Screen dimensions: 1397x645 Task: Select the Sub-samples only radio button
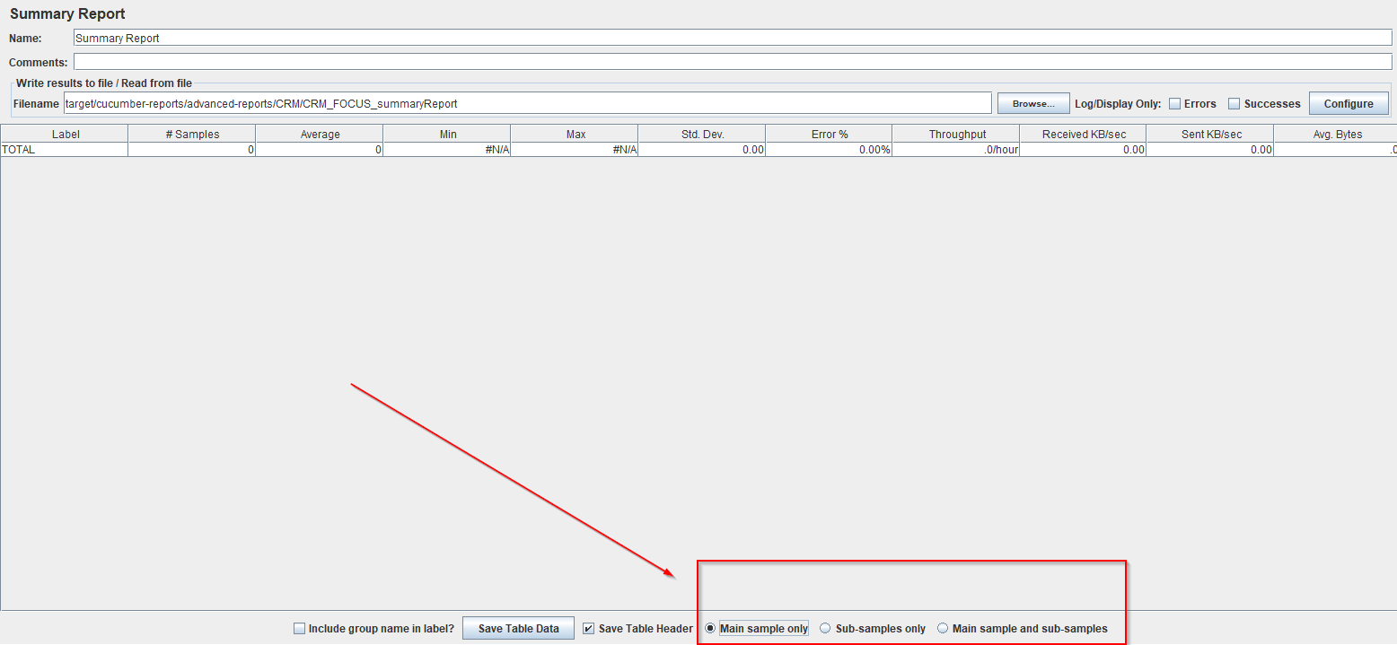pyautogui.click(x=825, y=628)
